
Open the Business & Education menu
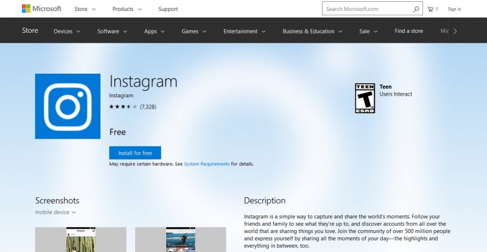click(x=312, y=31)
